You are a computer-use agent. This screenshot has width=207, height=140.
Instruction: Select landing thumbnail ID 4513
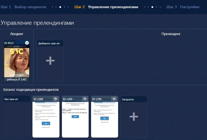click(17, 61)
